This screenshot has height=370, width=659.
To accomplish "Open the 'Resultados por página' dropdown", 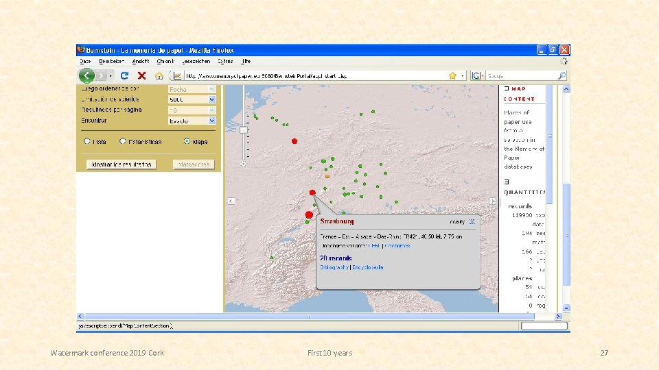I will 192,110.
